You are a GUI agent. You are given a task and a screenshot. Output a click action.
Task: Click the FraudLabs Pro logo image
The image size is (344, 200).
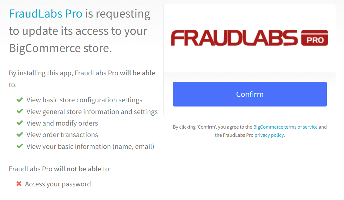click(250, 37)
